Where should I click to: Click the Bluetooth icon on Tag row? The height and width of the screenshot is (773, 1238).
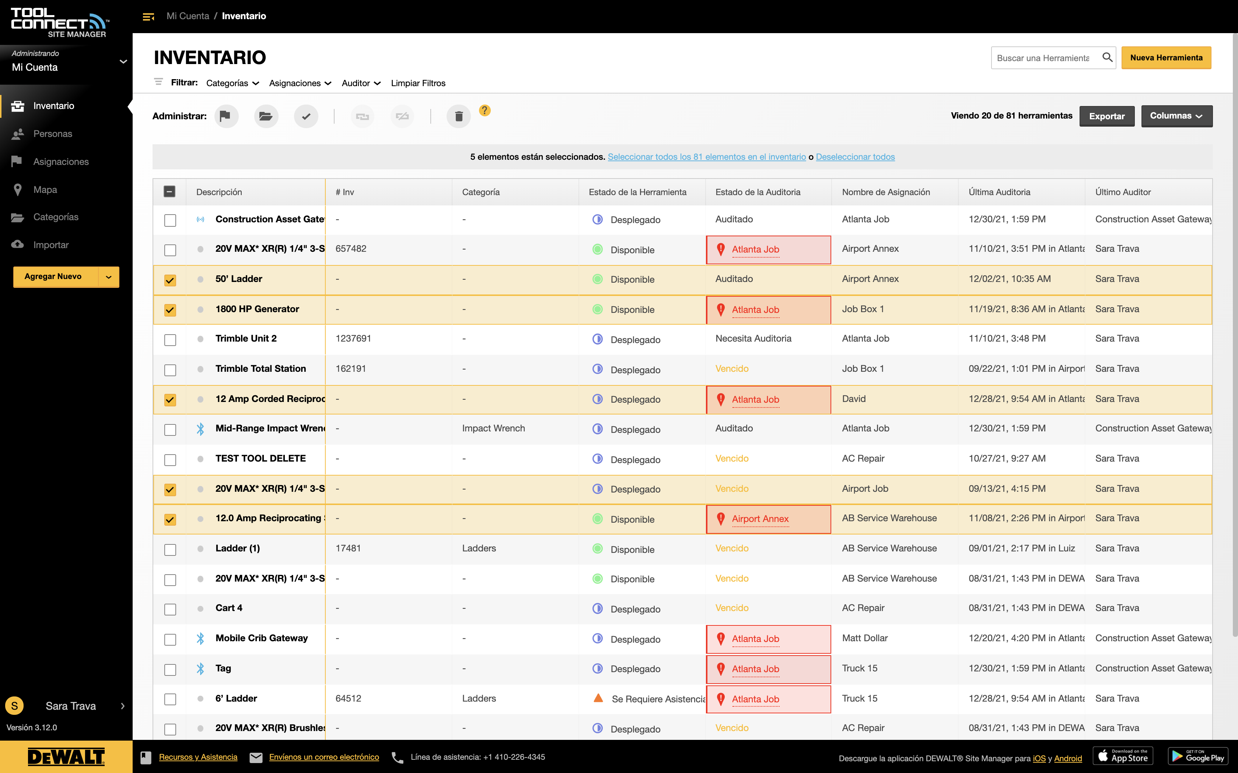click(x=200, y=669)
